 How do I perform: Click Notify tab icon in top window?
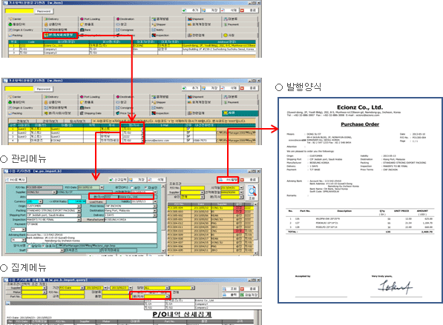(x=154, y=30)
